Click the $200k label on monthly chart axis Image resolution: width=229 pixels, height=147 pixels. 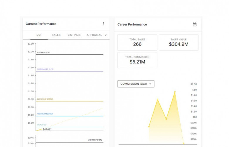pyautogui.click(x=31, y=138)
